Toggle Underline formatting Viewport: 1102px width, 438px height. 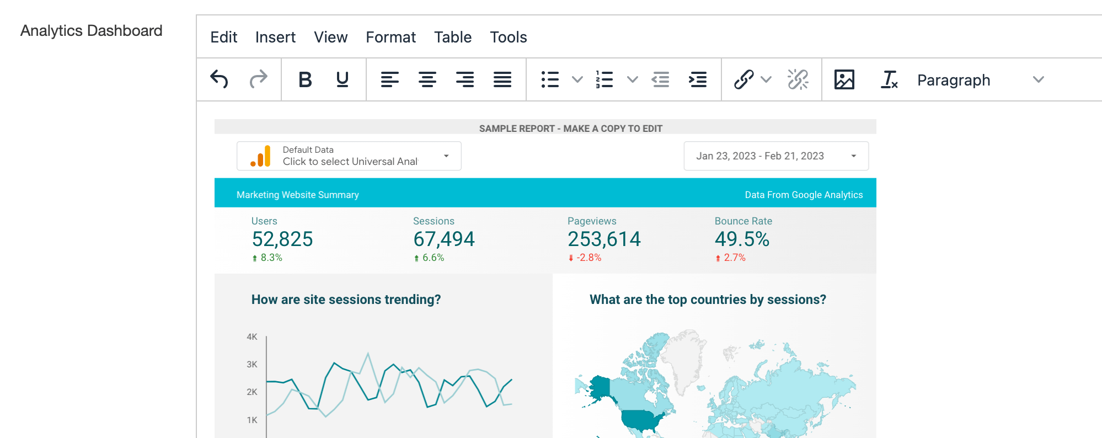pos(343,79)
